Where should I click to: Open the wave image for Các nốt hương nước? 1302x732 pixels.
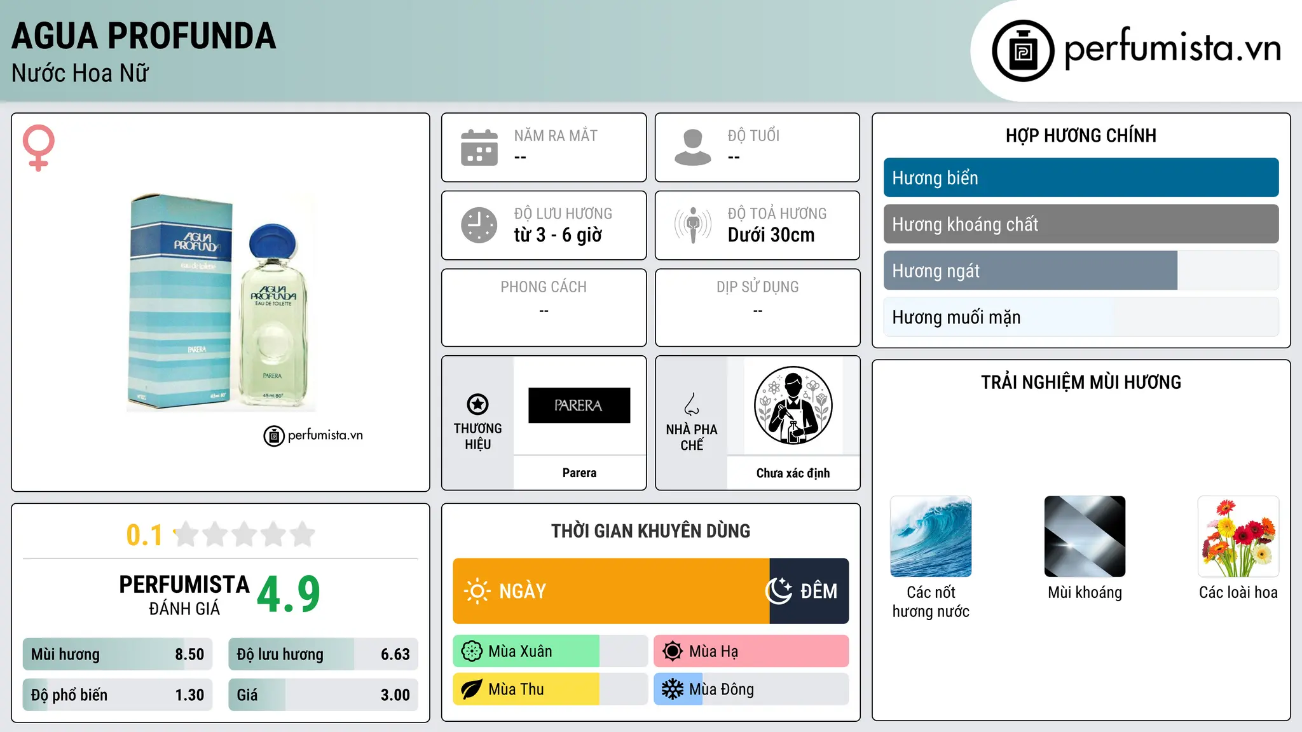931,536
